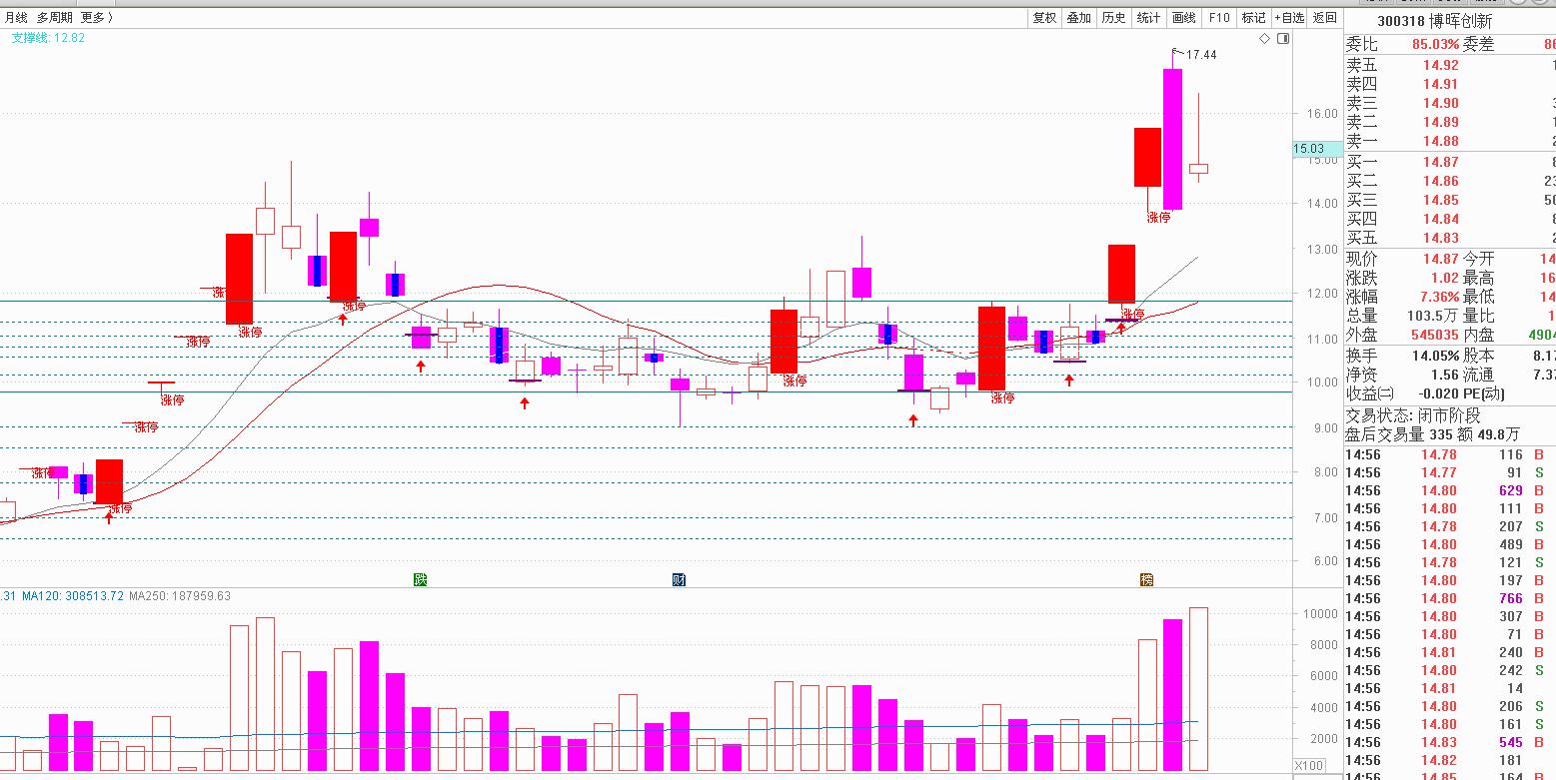Click the 10000 volume axis label

tap(1321, 614)
